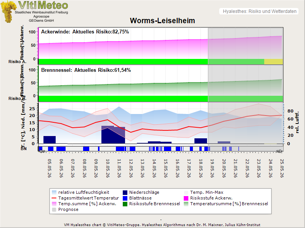305x228 pixels.
Task: Click the 'relative Luftfeuchtigkeit' legend swatch
Action: [x=54, y=193]
